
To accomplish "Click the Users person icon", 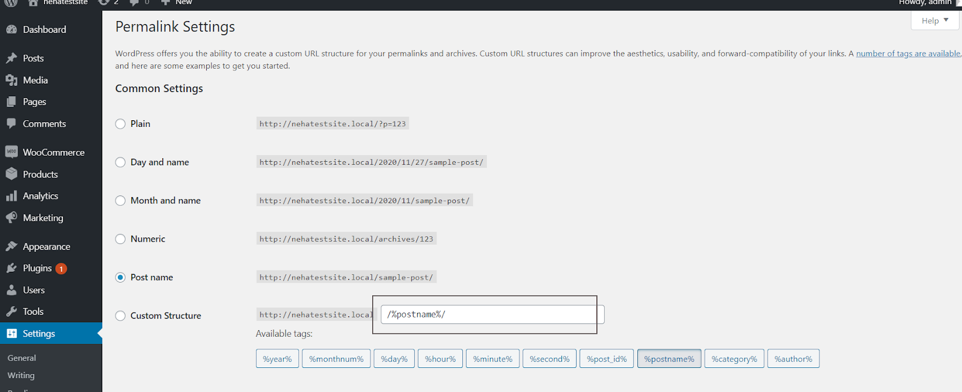I will pos(11,290).
